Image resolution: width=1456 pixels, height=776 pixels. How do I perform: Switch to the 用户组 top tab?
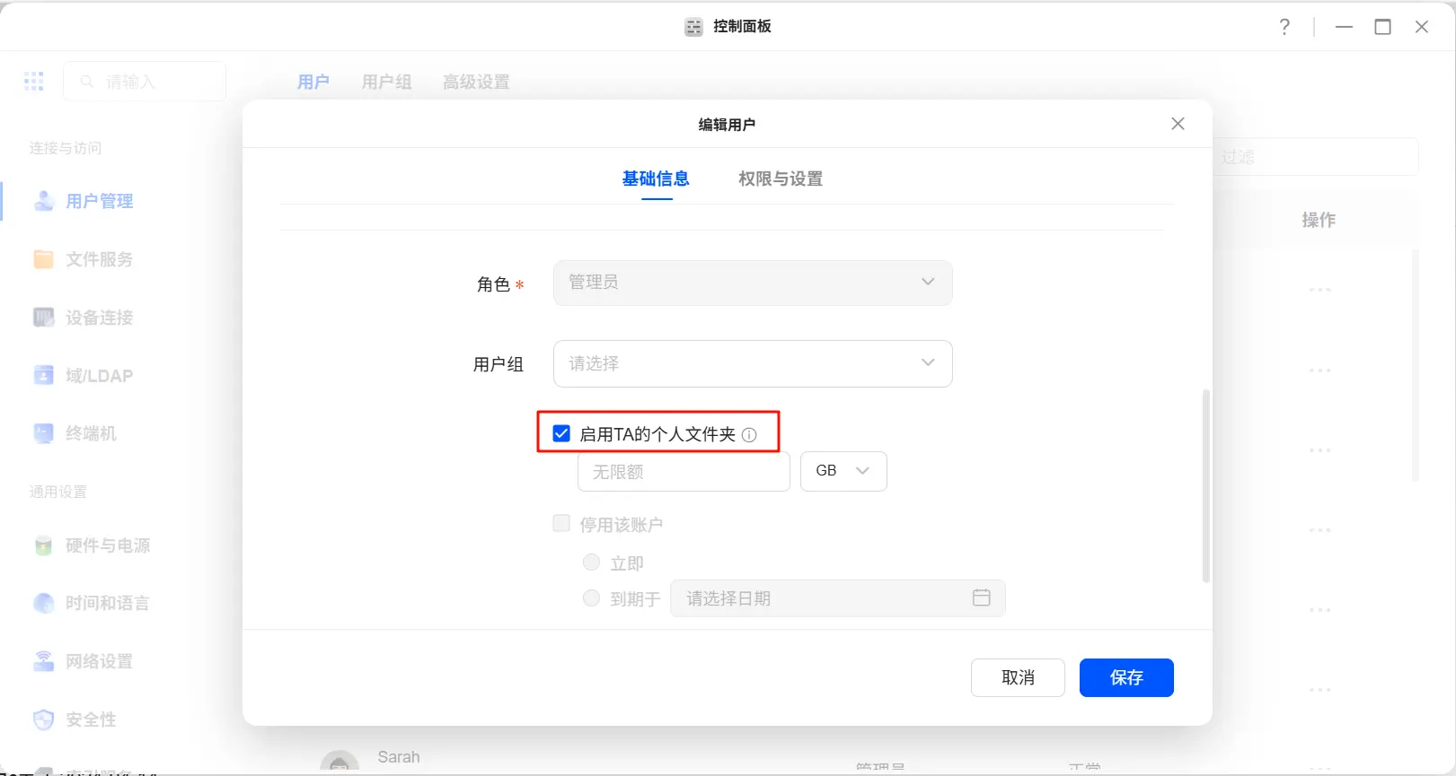tap(386, 82)
